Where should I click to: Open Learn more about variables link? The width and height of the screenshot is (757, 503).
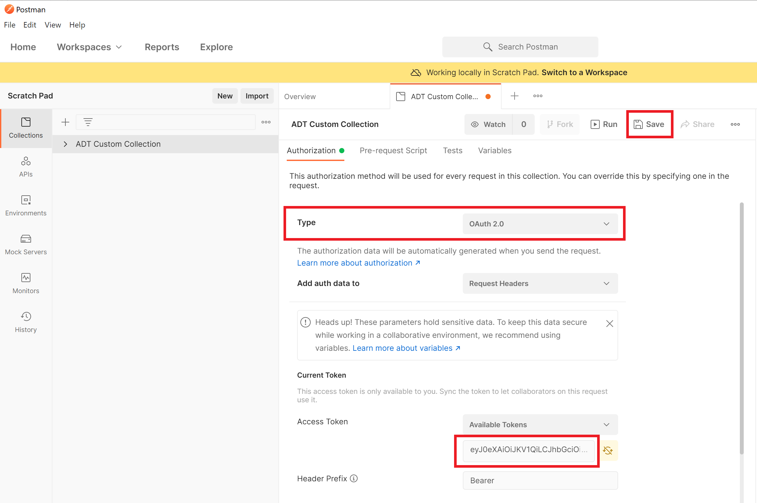pos(406,348)
